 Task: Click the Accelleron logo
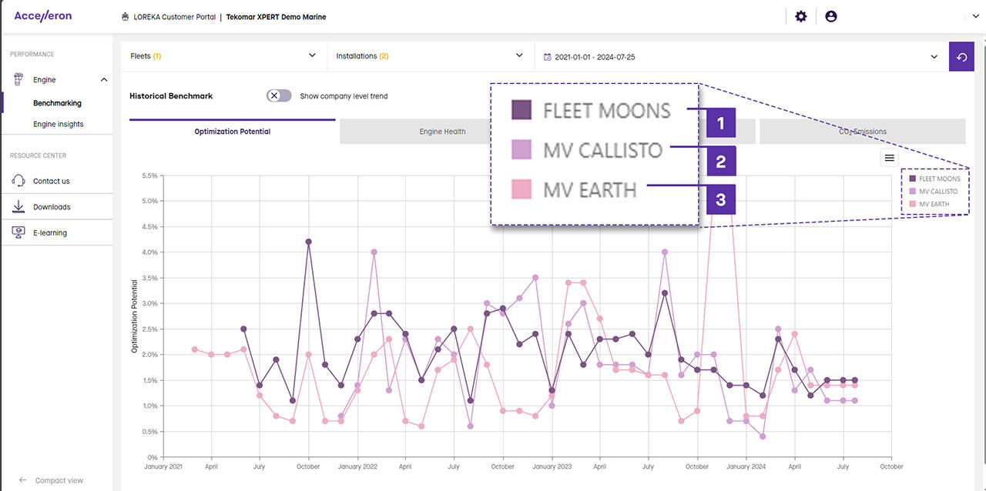tap(43, 16)
